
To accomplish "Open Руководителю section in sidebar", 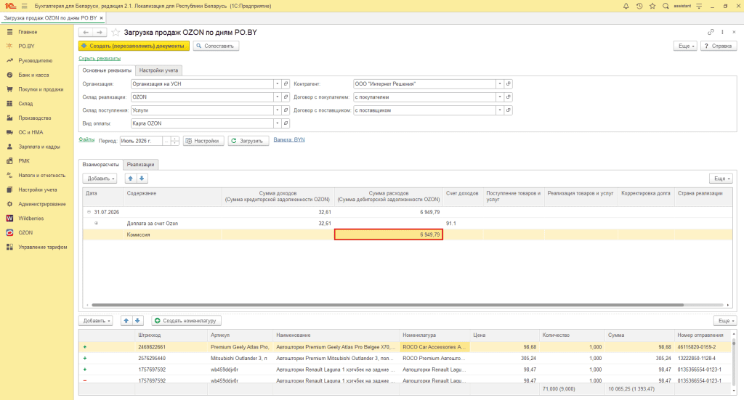I will (35, 61).
